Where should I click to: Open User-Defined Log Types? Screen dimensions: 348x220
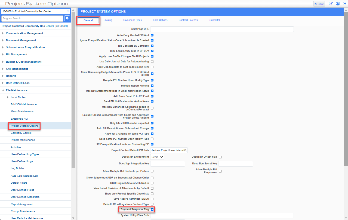25,154
